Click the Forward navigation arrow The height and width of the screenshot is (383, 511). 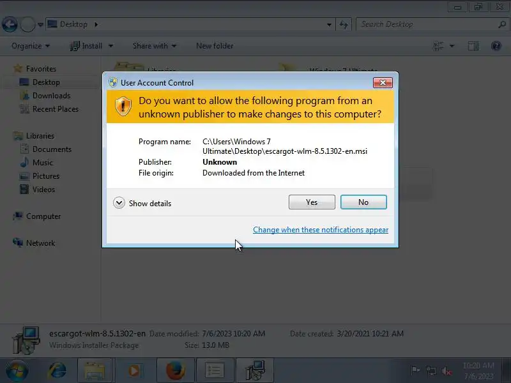point(27,24)
